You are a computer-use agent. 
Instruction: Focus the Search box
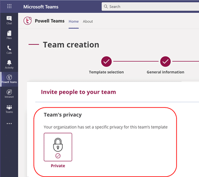[150, 7]
